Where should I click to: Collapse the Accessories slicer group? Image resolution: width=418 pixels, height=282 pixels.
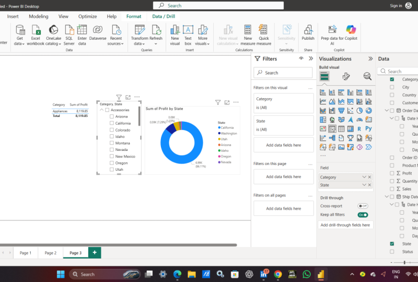click(x=101, y=110)
